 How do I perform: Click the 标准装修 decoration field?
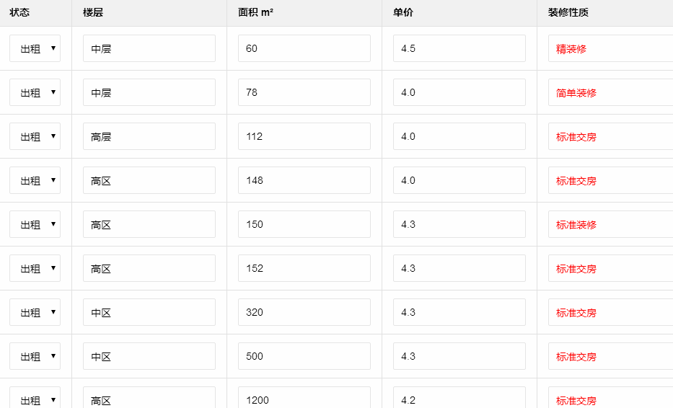click(x=610, y=225)
